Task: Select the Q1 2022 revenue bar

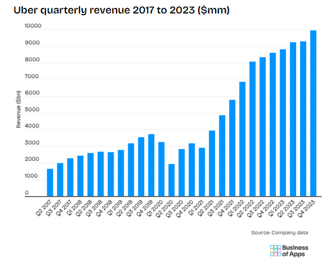Action: point(243,139)
